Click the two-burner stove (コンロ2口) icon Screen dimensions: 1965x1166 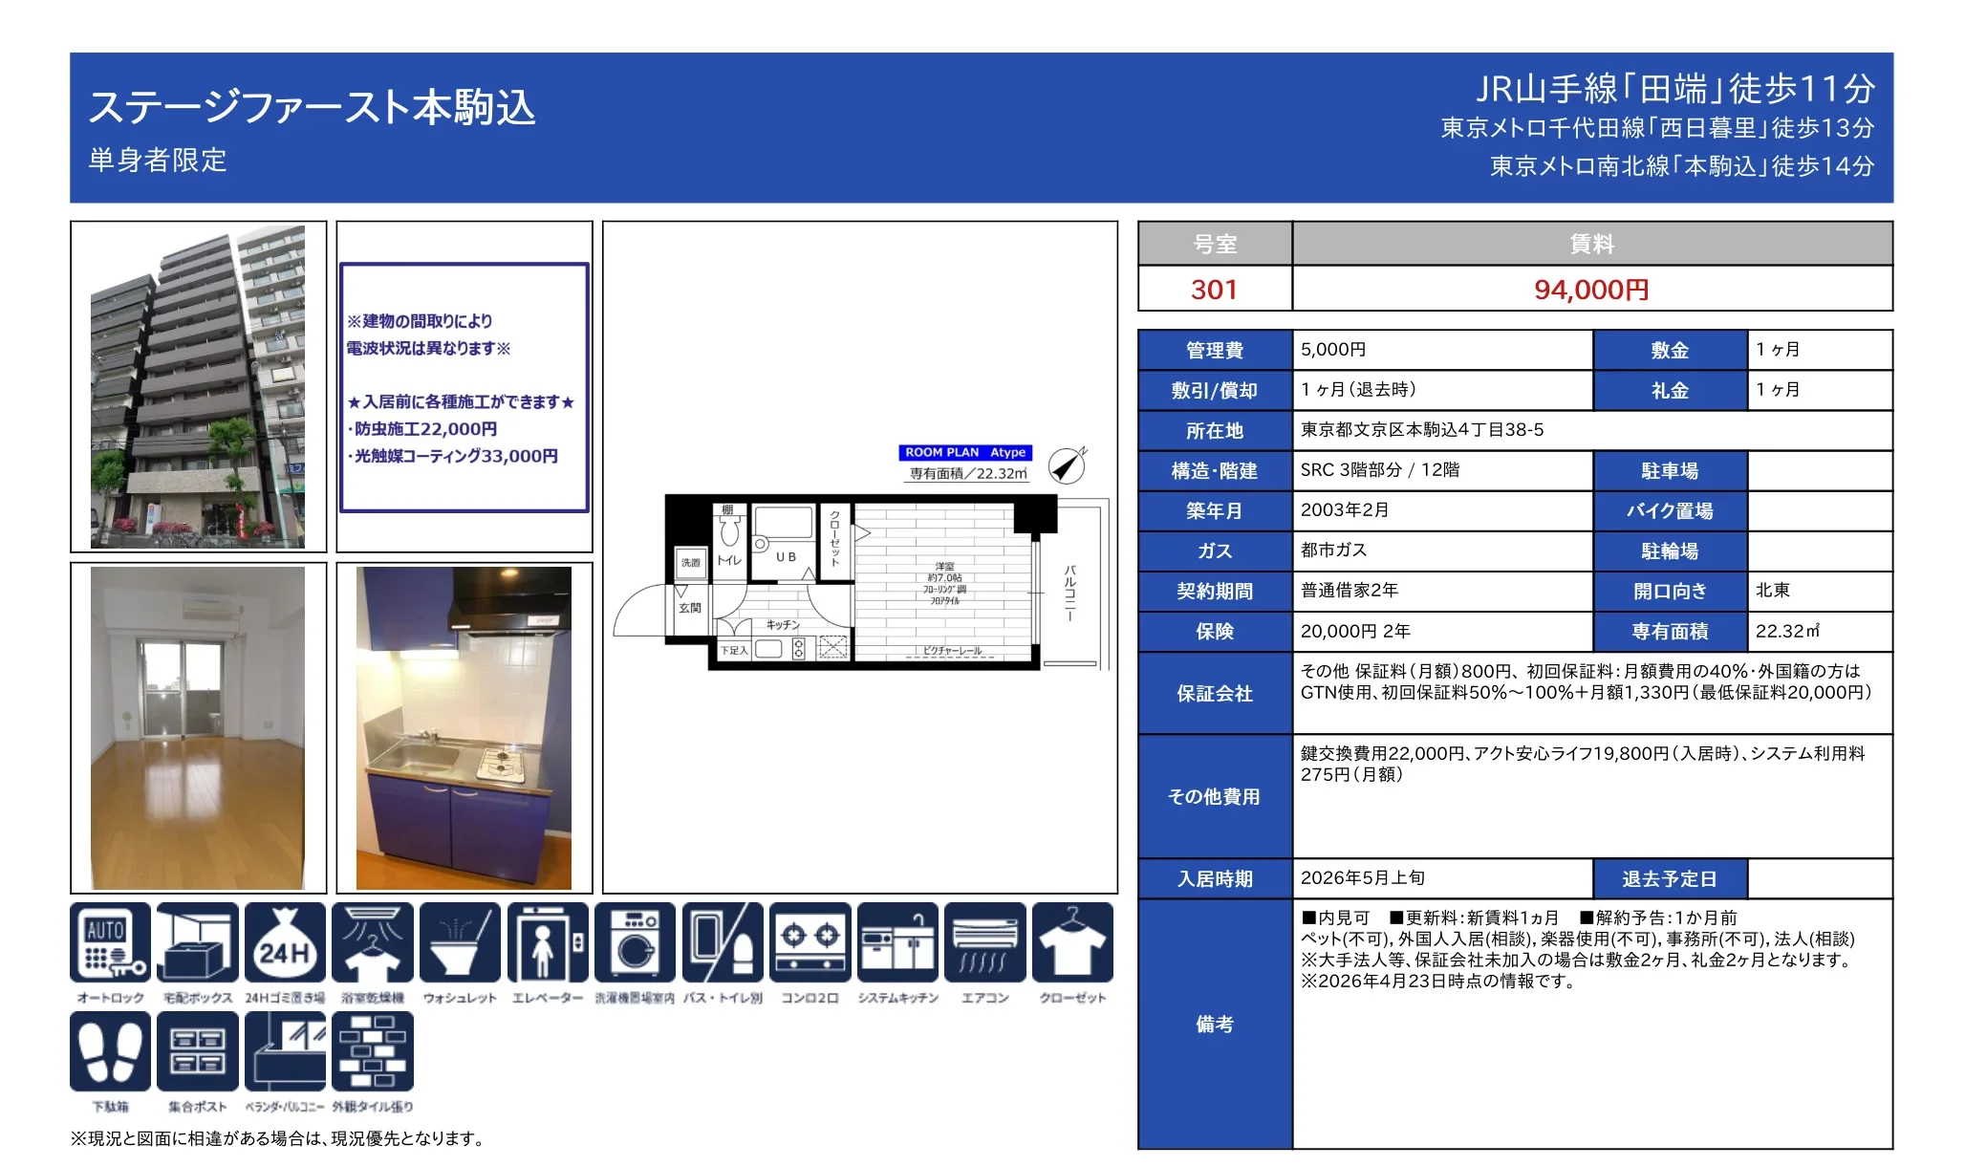coord(810,942)
